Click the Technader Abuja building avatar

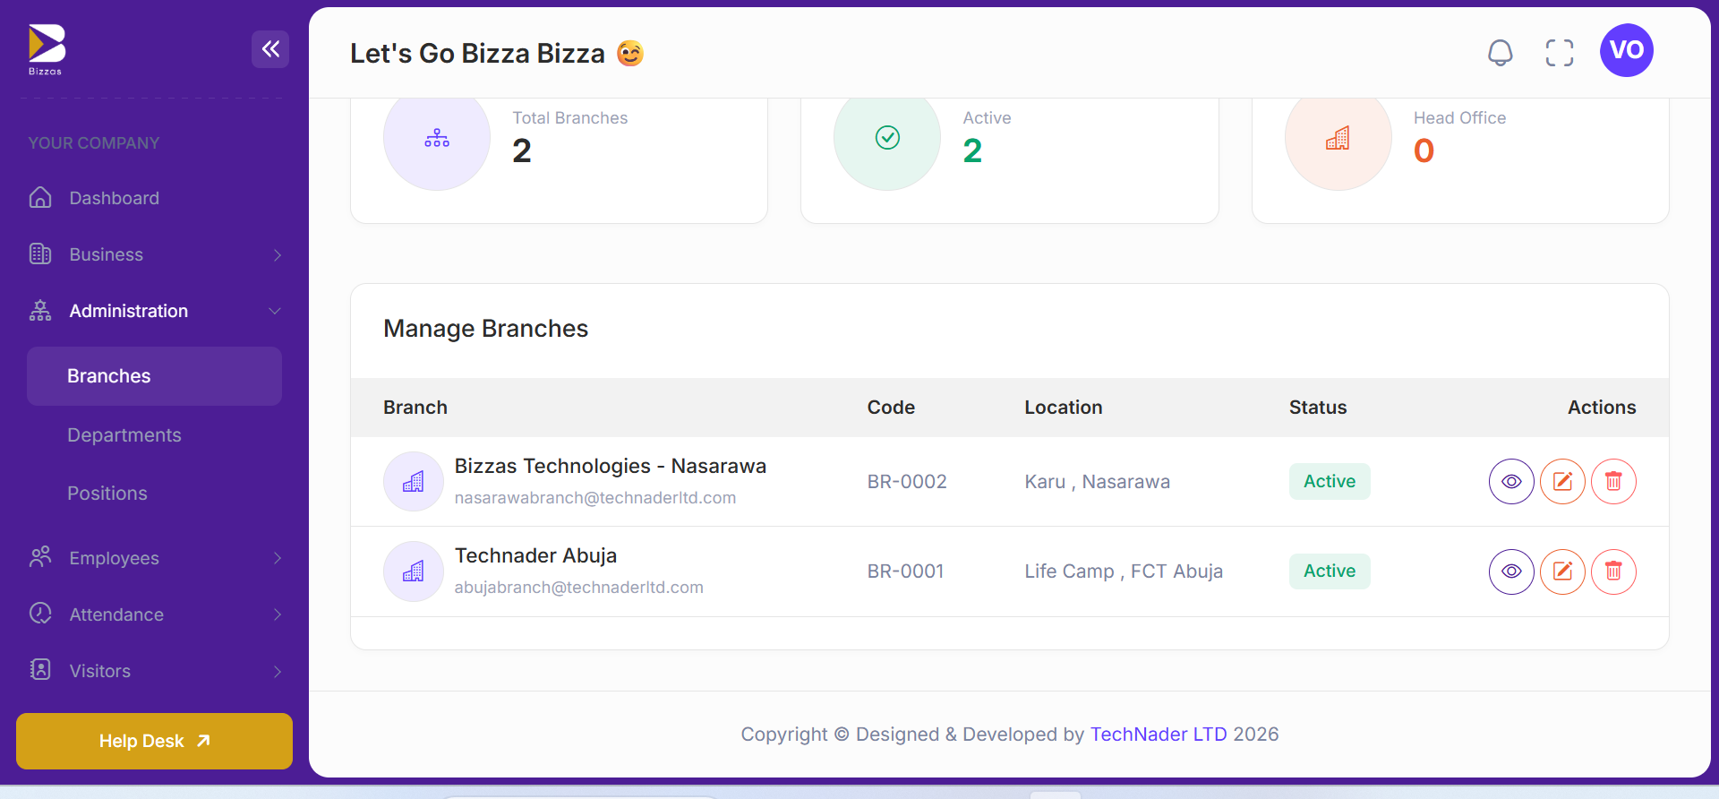point(414,571)
